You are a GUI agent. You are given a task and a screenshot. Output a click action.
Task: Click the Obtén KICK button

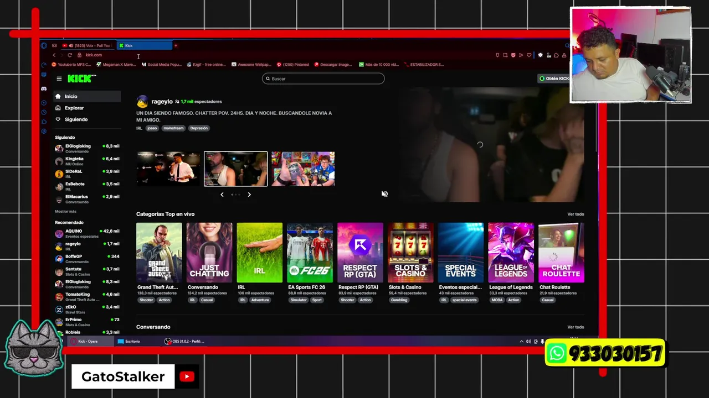(x=554, y=78)
